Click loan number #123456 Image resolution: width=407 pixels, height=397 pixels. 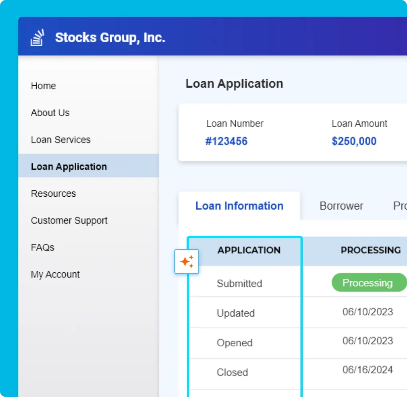pyautogui.click(x=226, y=141)
